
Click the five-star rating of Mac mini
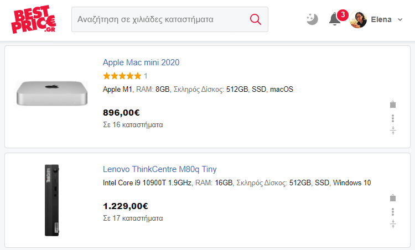pos(122,76)
